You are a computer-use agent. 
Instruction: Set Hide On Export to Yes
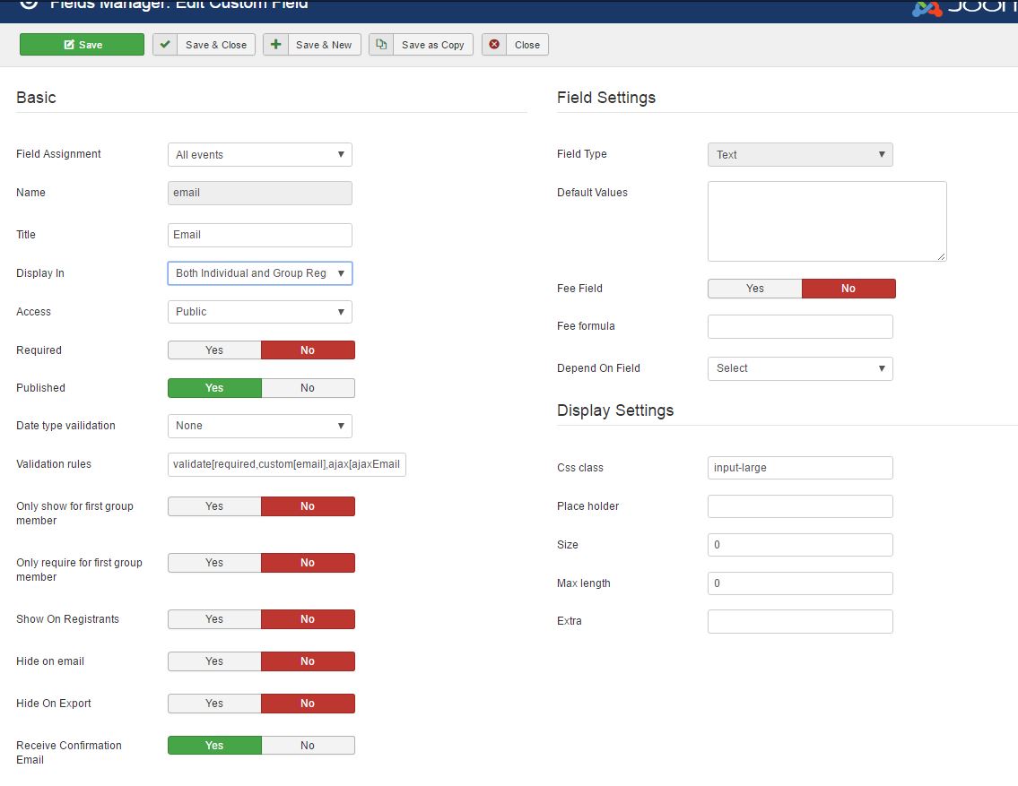click(214, 704)
